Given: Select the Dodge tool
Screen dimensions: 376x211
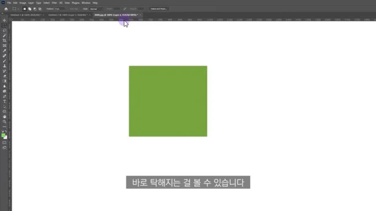Looking at the screenshot, I should 5,91.
